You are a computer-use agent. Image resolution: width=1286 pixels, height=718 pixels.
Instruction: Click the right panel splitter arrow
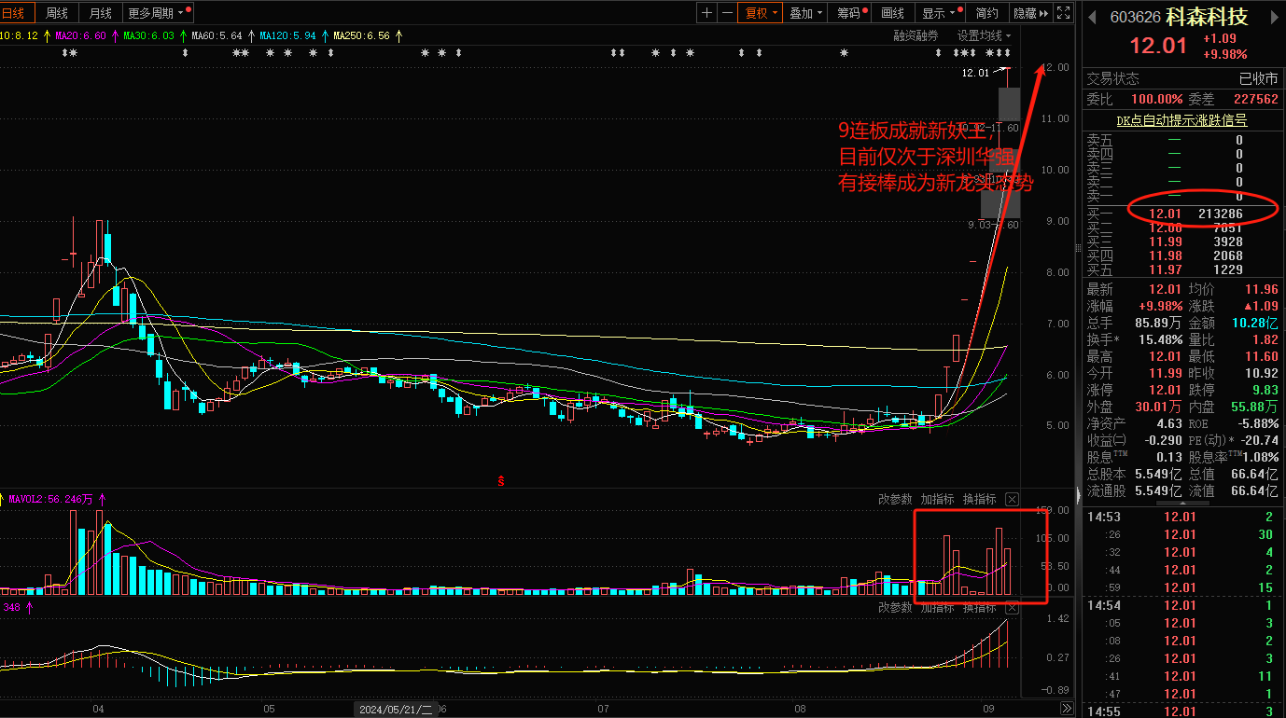pos(1078,494)
